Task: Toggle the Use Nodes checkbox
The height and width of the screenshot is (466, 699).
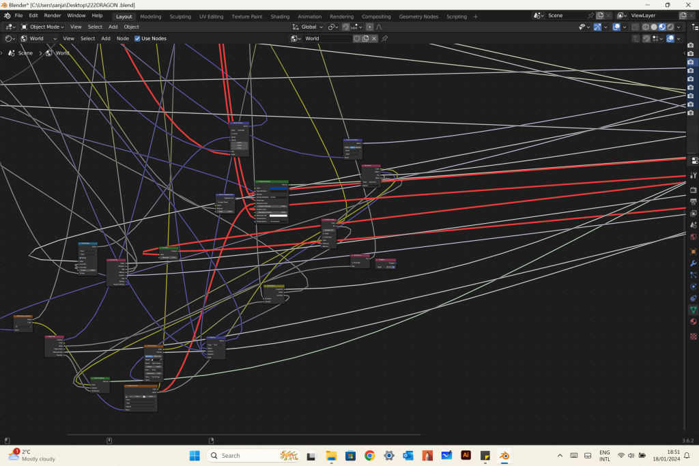Action: point(137,38)
